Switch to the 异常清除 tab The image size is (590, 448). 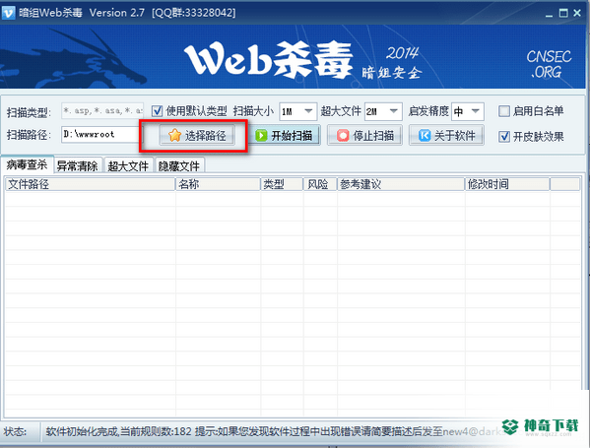(78, 165)
